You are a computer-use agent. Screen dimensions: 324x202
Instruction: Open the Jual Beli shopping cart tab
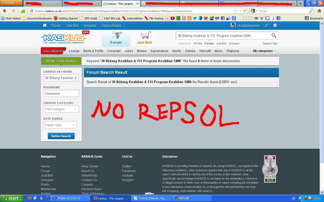click(x=144, y=38)
